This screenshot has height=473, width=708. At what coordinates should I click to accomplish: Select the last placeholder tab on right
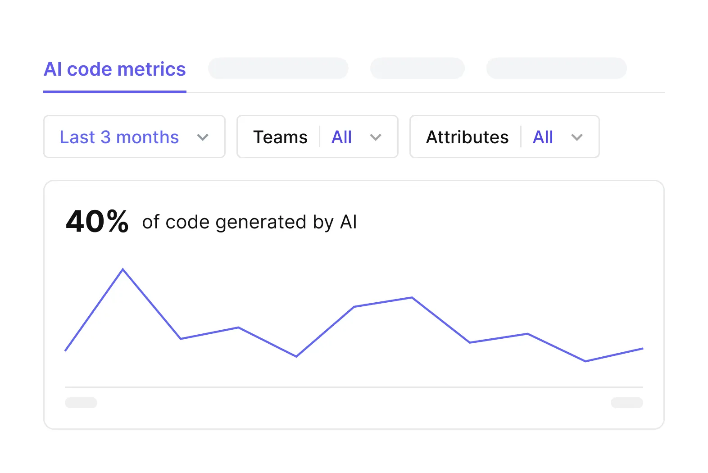point(556,68)
